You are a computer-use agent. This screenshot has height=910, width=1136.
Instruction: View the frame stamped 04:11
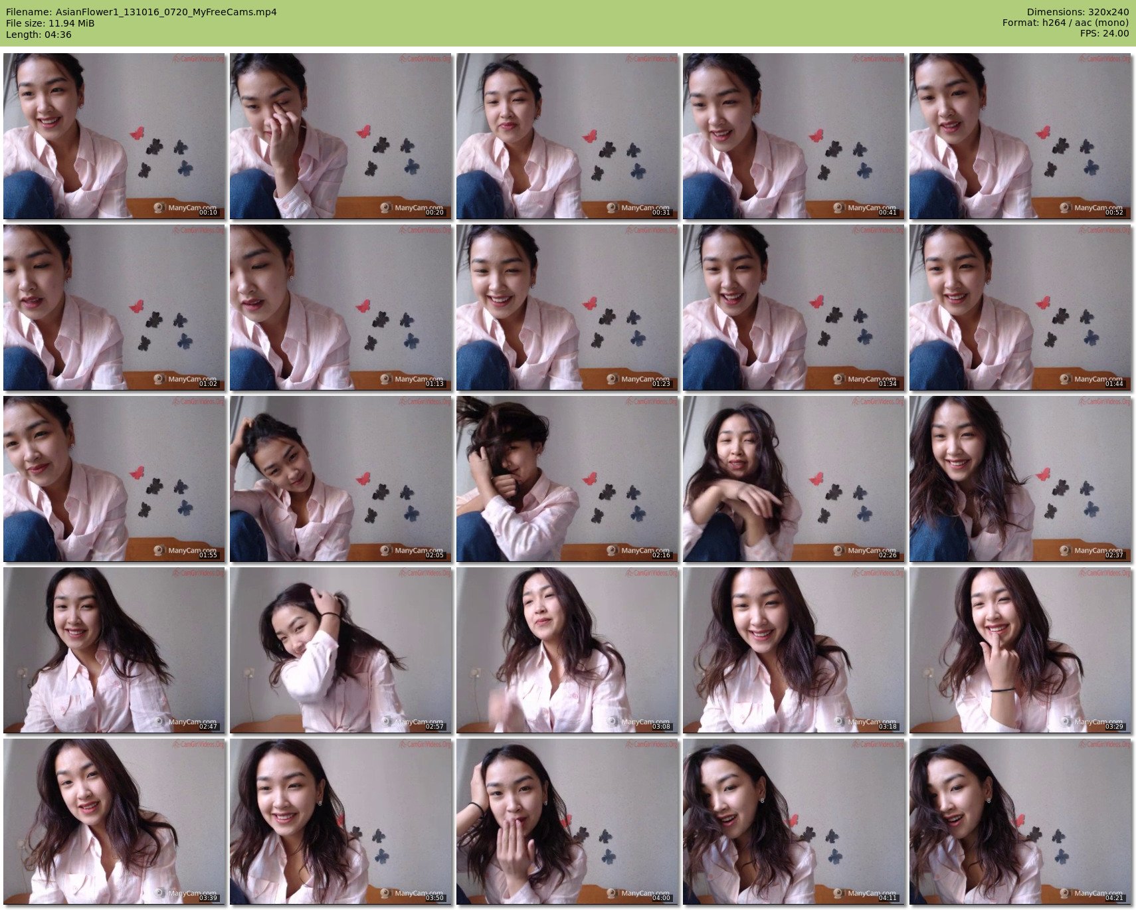tap(794, 822)
